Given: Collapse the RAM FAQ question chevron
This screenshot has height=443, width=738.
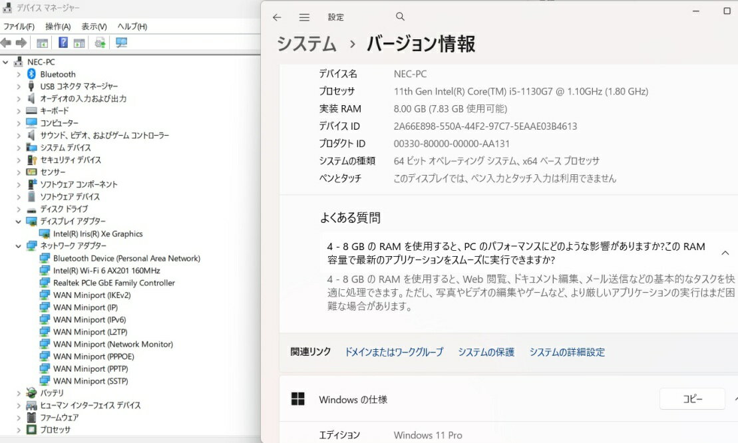Looking at the screenshot, I should (x=725, y=253).
